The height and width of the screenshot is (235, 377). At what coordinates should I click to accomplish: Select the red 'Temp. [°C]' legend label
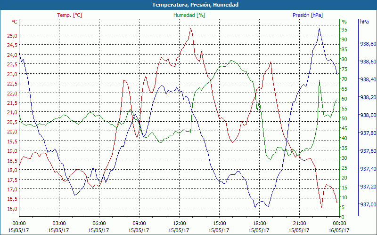coord(69,15)
